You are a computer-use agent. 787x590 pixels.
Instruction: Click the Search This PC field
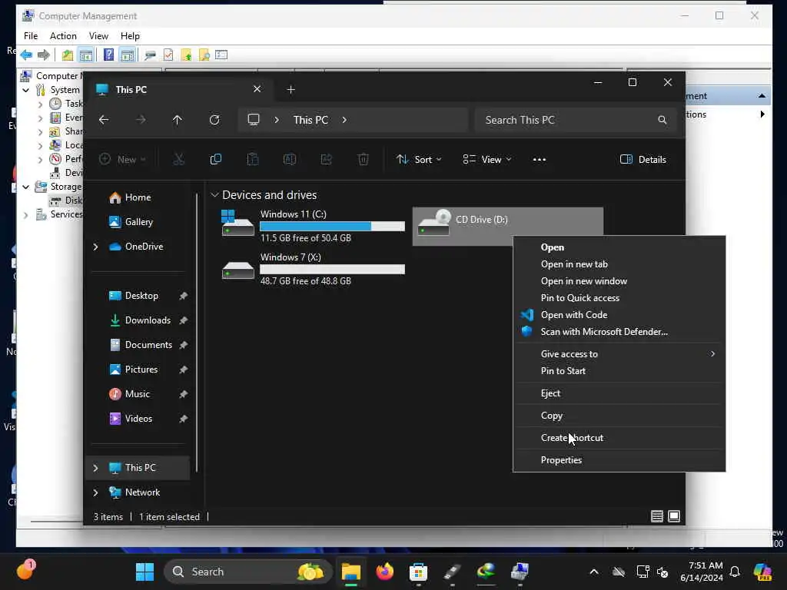[x=575, y=120]
